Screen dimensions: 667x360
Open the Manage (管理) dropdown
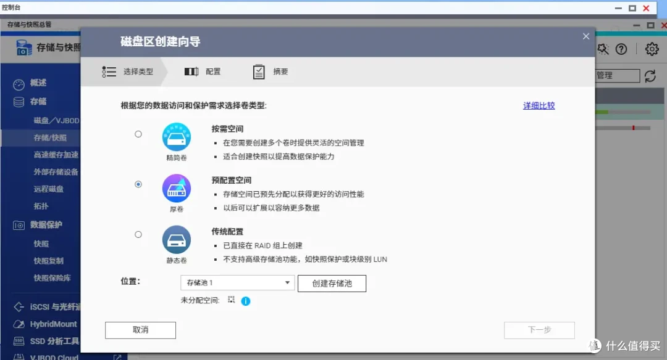point(617,76)
